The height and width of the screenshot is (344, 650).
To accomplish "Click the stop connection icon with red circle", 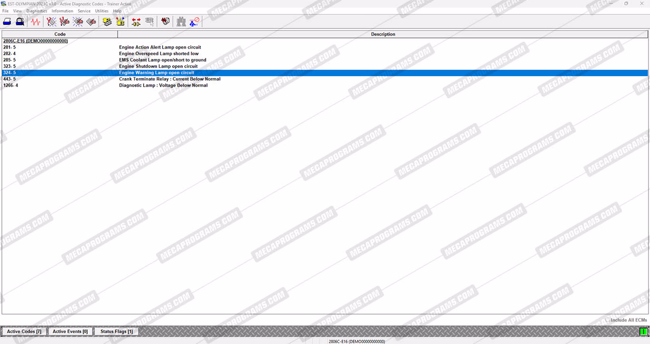I will tap(194, 21).
